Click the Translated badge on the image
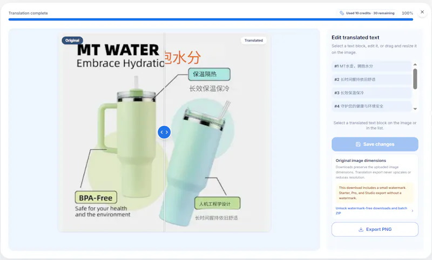Viewport: 432px width, 260px height. pos(253,40)
